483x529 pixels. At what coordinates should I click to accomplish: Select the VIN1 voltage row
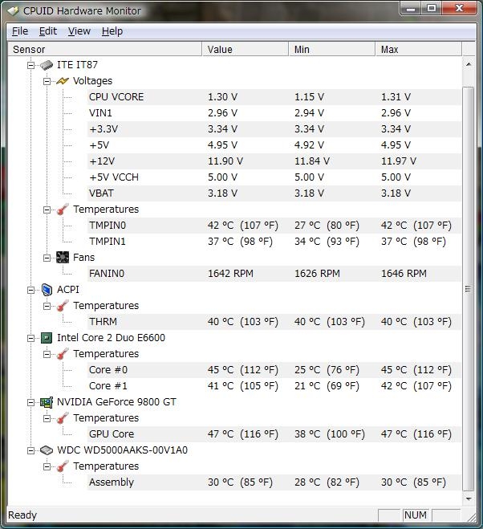tap(274, 113)
